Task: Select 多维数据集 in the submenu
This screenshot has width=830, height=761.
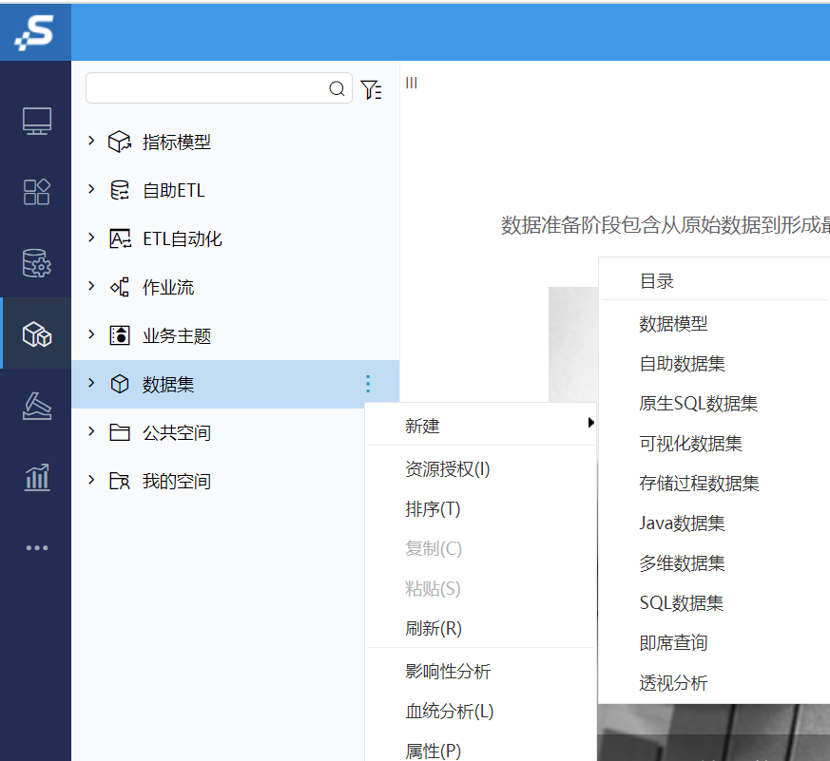Action: (682, 563)
